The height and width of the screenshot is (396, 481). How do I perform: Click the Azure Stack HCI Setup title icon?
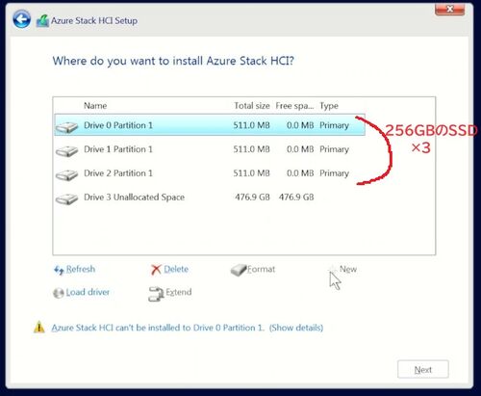coord(43,21)
